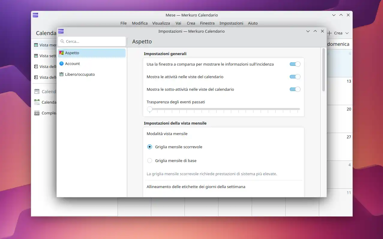Select day 13 in the month grid
The image size is (383, 239).
[349, 81]
